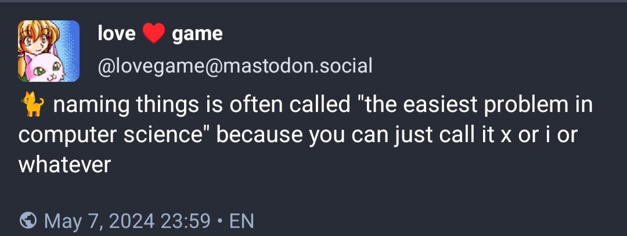Viewport: 627px width, 236px height.
Task: Click the blonde girl character in avatar
Action: [34, 41]
